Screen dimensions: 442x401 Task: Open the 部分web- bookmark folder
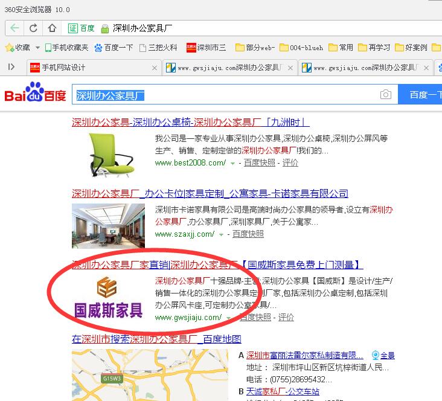coord(255,48)
